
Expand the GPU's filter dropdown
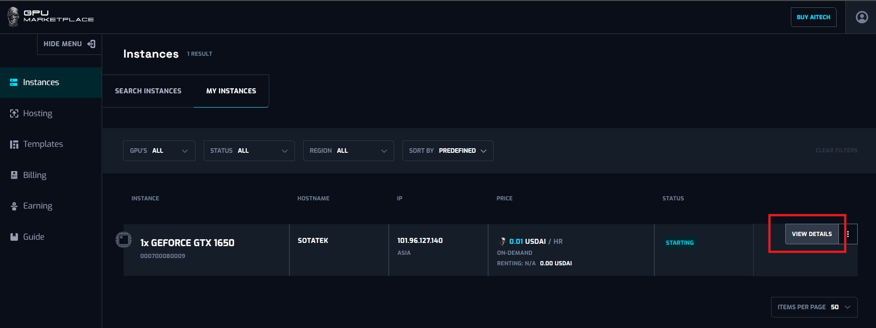[159, 151]
